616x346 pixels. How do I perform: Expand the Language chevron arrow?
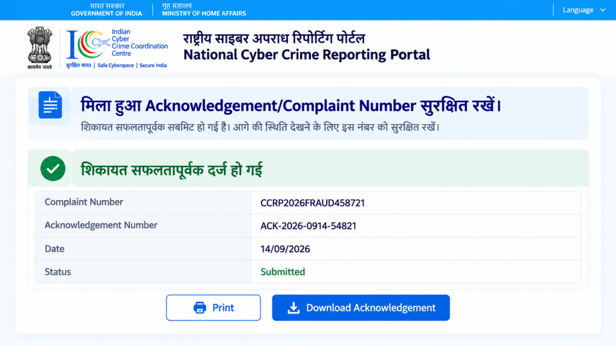point(603,10)
